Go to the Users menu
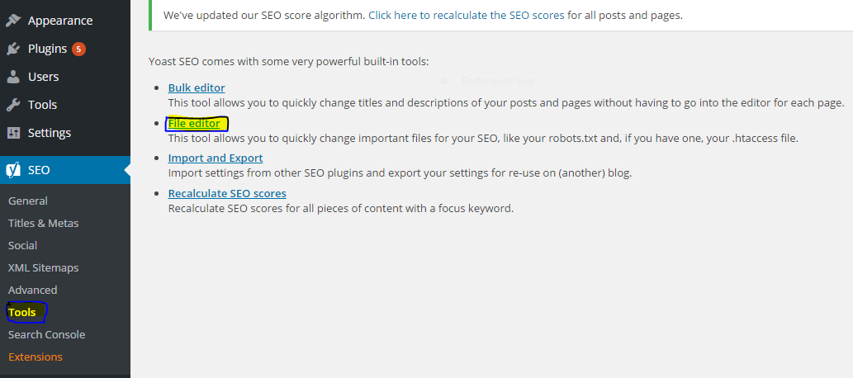 pos(43,77)
